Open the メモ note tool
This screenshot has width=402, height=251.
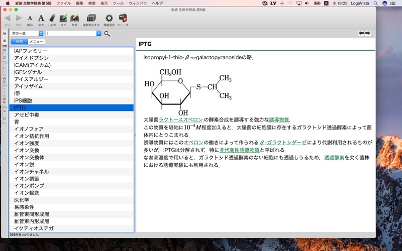[63, 19]
